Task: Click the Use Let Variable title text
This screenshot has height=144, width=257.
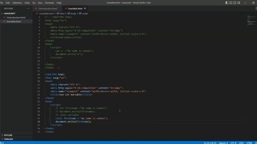Action: (71, 95)
